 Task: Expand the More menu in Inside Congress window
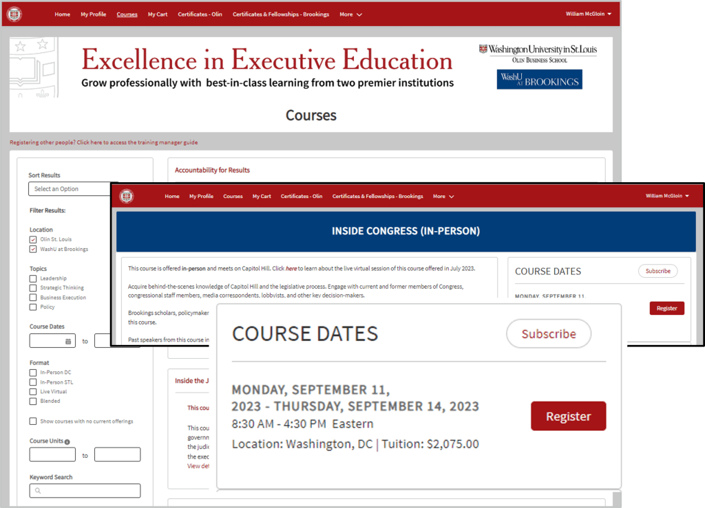tap(443, 197)
